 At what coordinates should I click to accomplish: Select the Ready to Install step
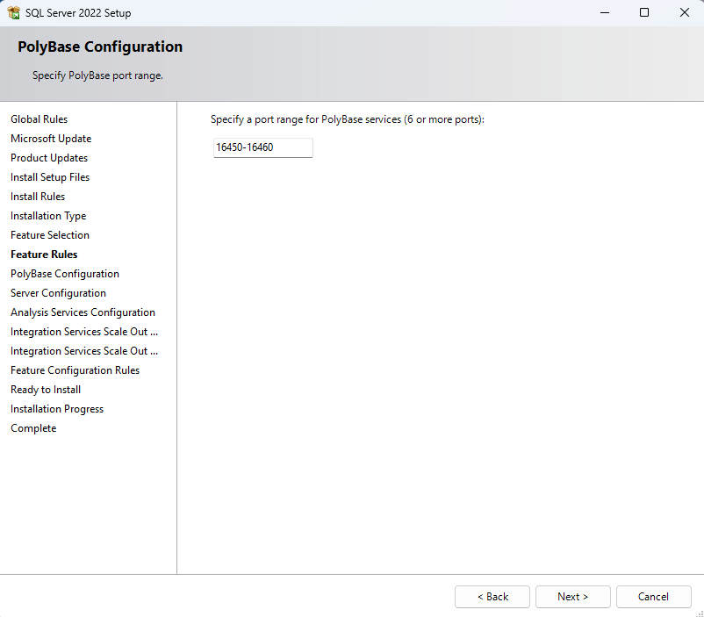[x=46, y=390]
